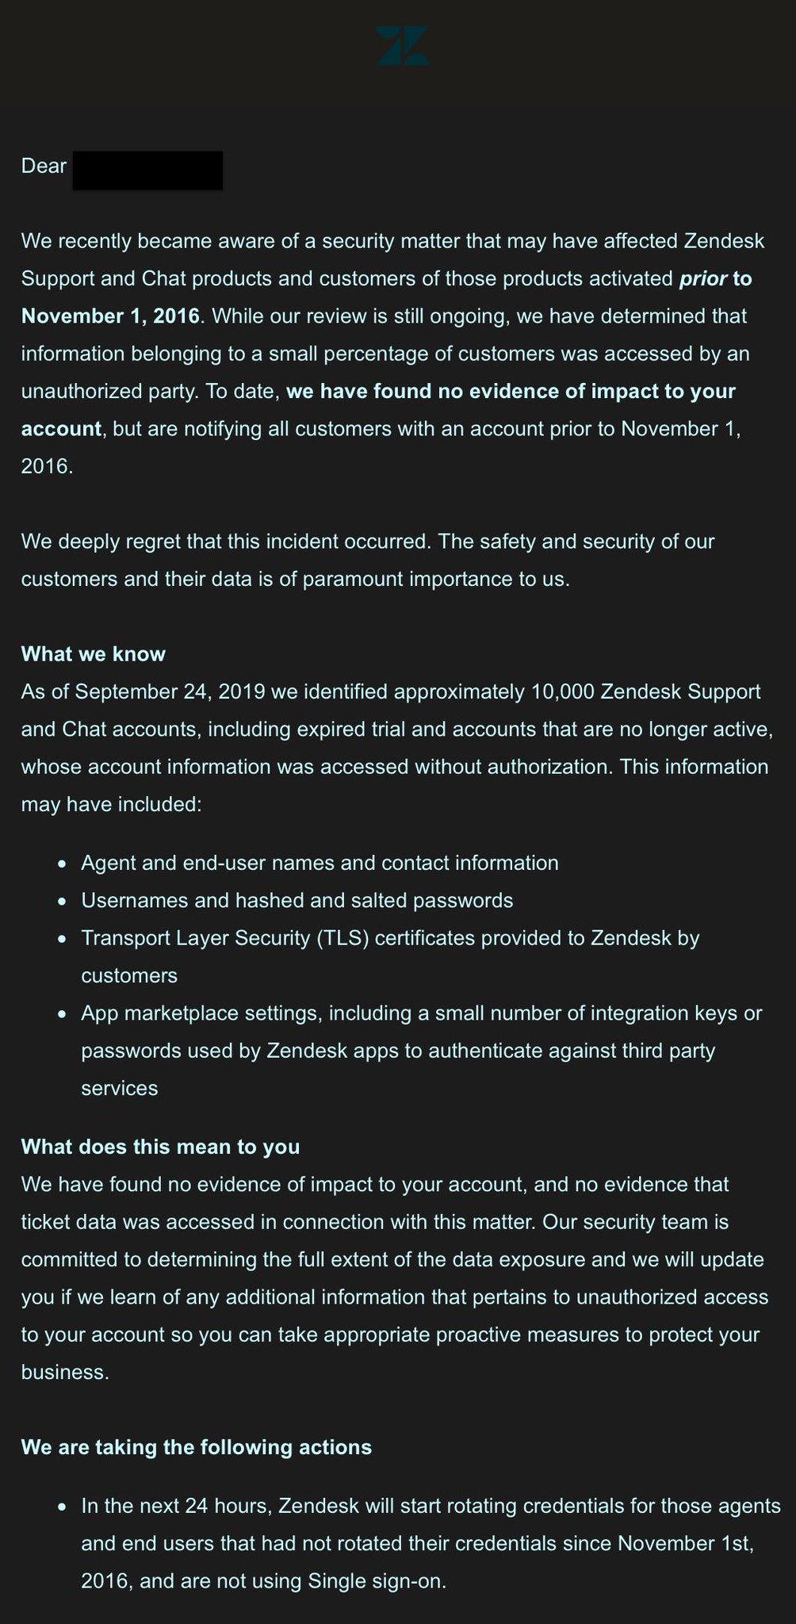This screenshot has height=1624, width=796.
Task: Click the redacted recipient name box
Action: (x=147, y=170)
